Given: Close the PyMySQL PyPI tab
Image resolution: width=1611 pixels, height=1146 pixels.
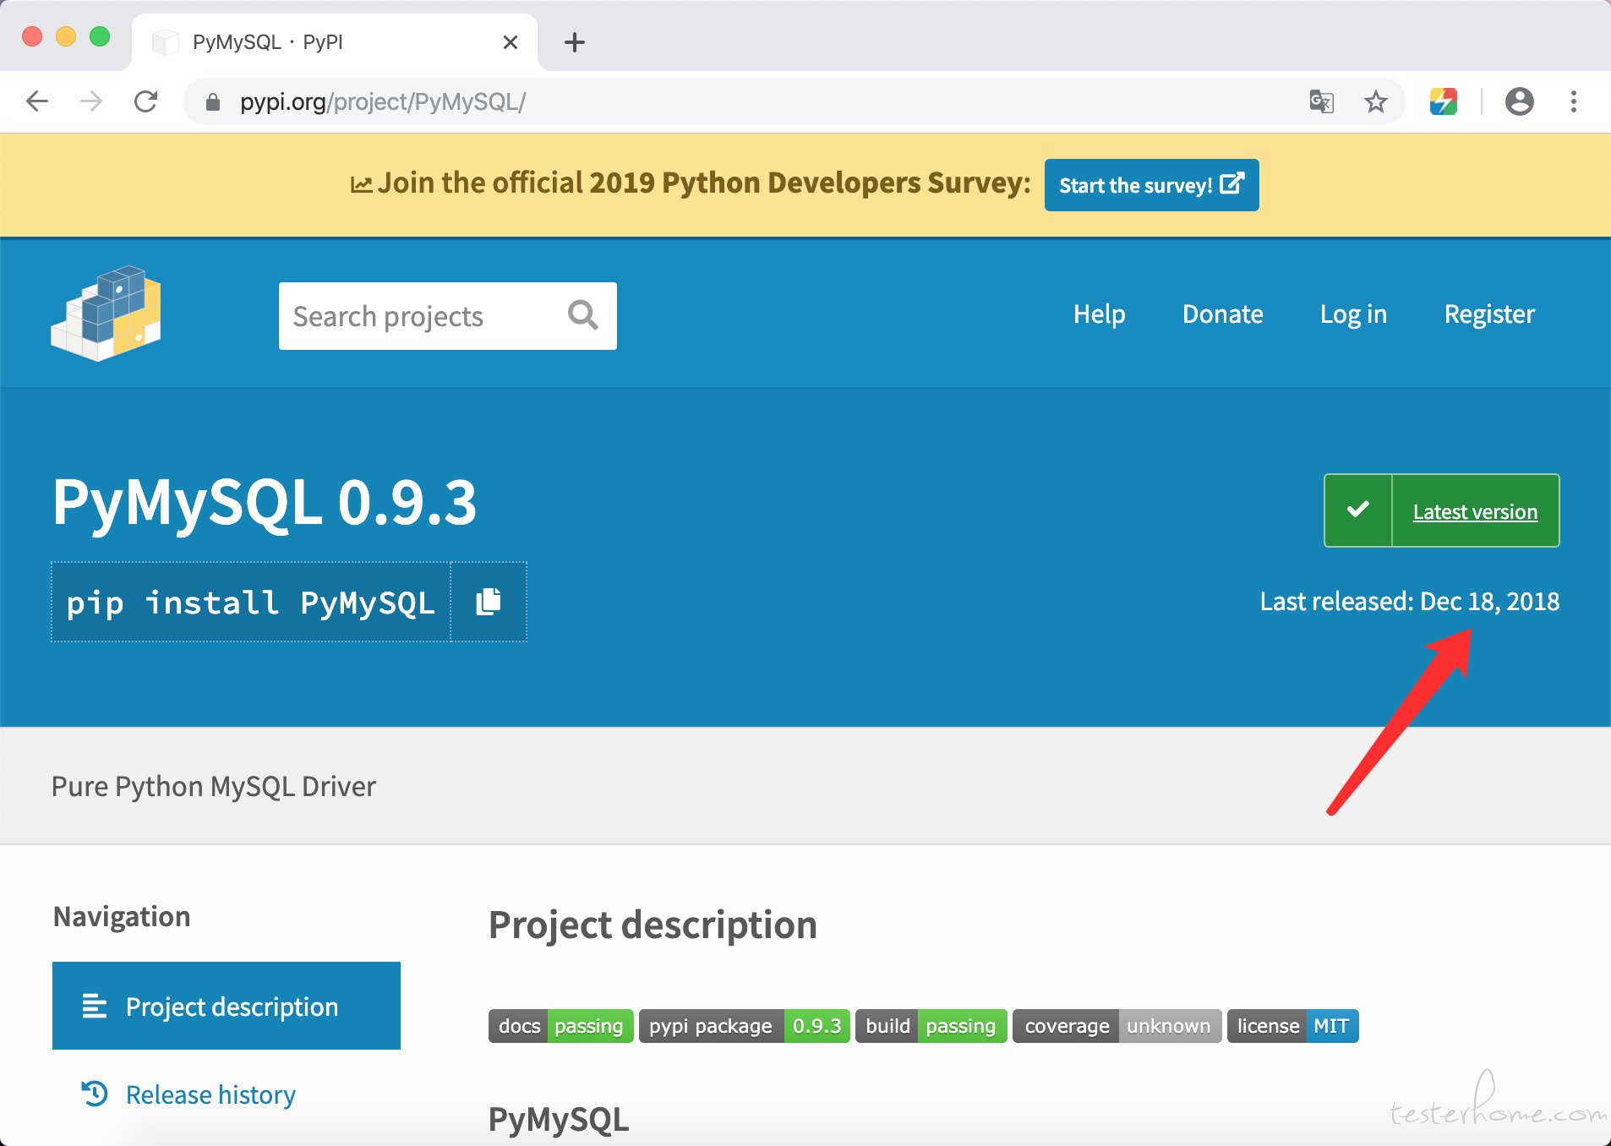Looking at the screenshot, I should 511,42.
